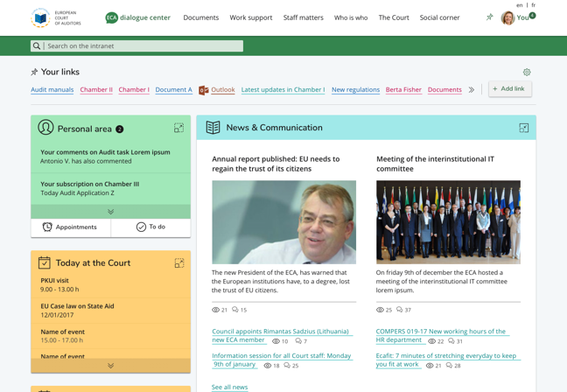Click the Add link button
Screen dimensions: 567x392
pos(510,89)
